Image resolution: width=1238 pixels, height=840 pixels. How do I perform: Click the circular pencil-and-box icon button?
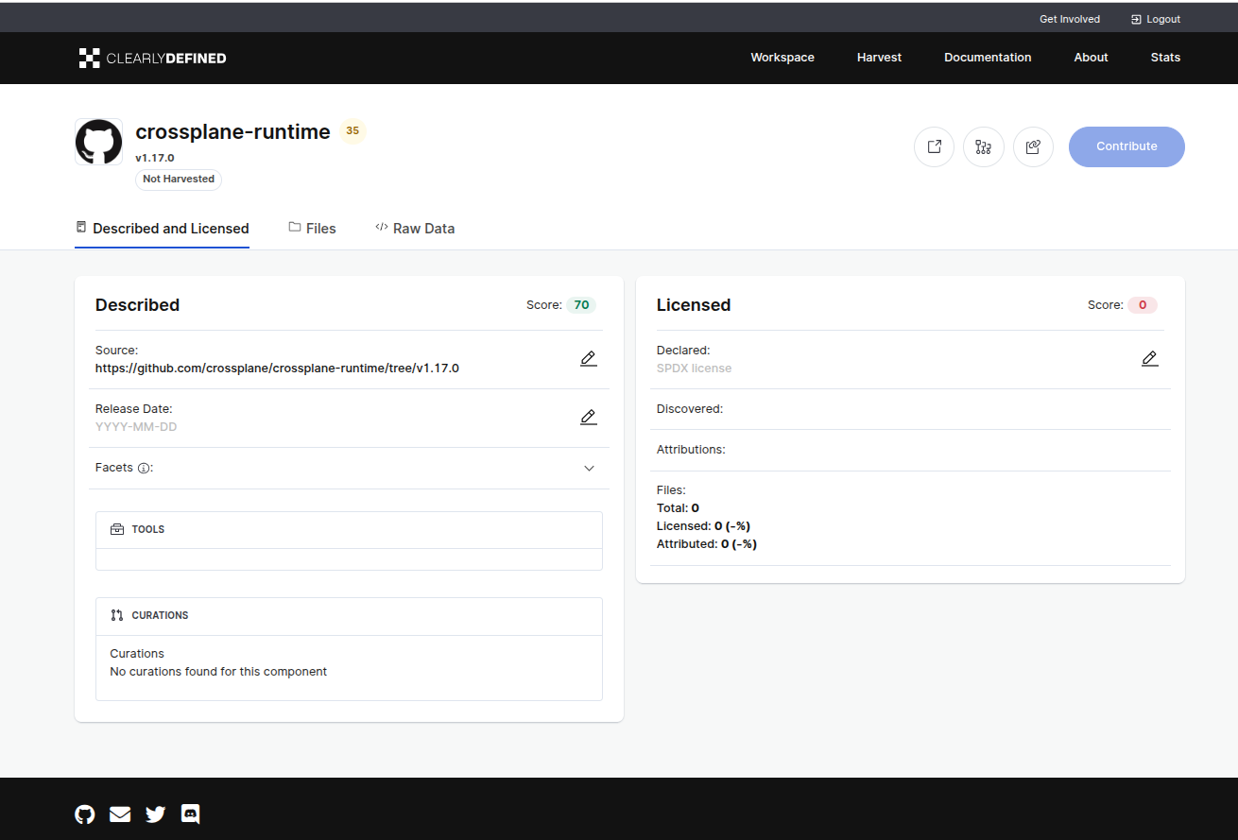[1033, 146]
